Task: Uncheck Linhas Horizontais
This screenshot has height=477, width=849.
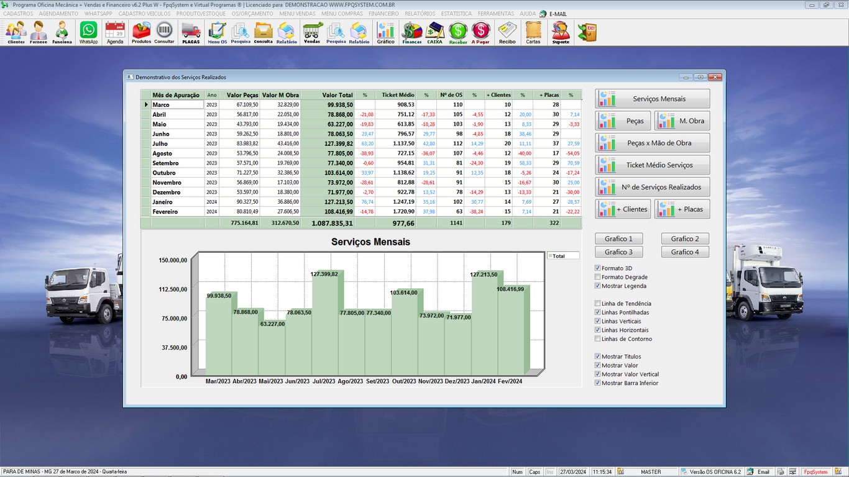Action: pyautogui.click(x=598, y=330)
